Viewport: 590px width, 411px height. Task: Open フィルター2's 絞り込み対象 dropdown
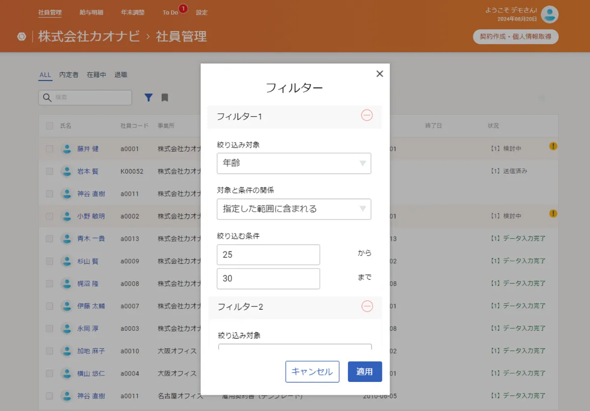pyautogui.click(x=294, y=349)
